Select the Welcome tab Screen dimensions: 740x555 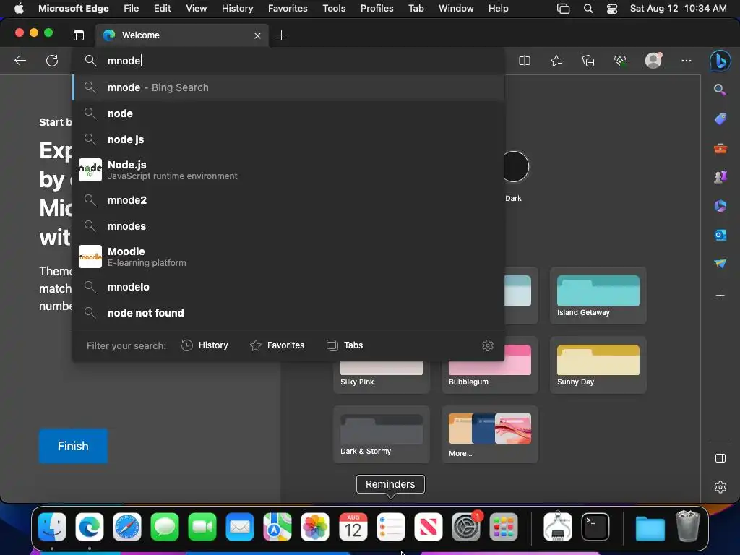click(182, 35)
